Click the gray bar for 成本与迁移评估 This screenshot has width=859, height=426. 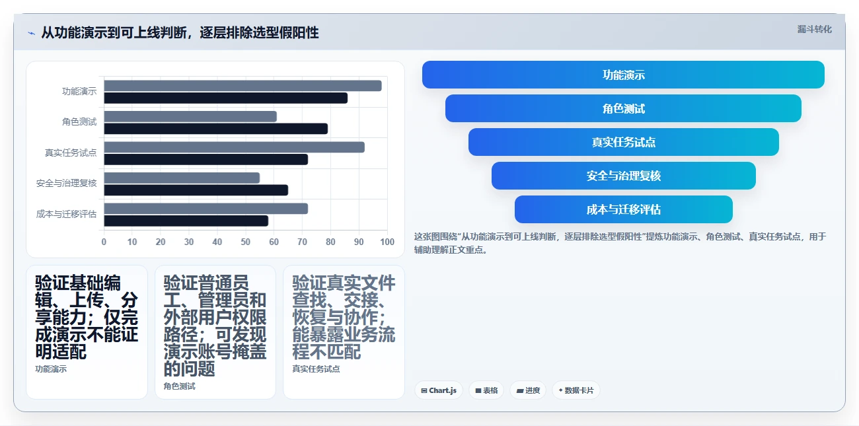205,209
